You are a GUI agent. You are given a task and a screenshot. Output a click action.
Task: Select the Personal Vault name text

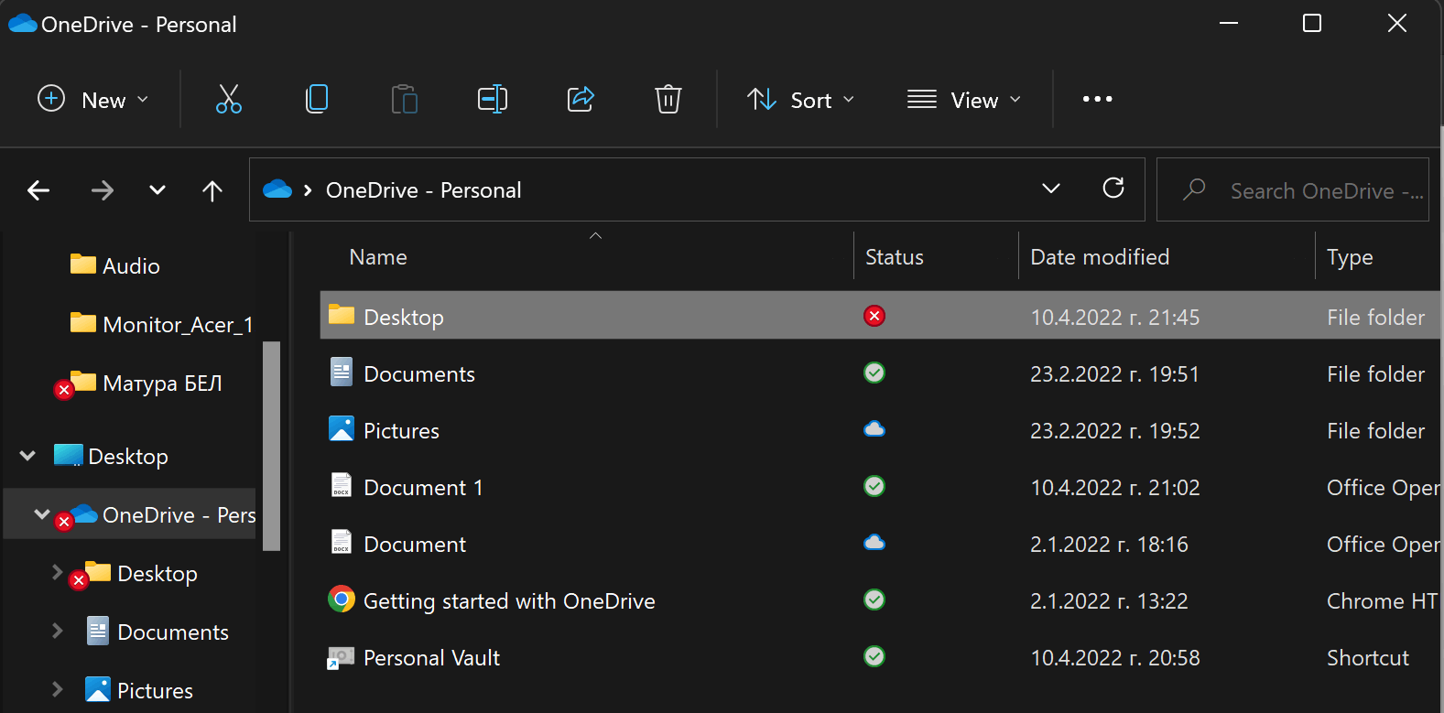pos(431,658)
